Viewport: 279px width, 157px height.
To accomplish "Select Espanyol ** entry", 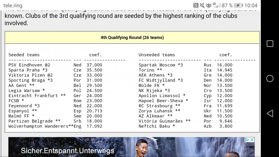I will (x=23, y=111).
